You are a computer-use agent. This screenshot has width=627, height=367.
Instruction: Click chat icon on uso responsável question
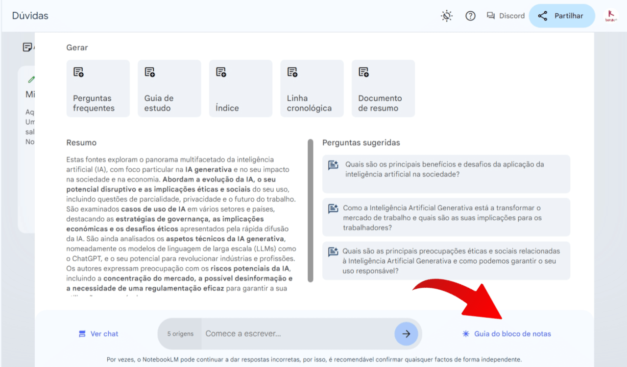coord(333,252)
